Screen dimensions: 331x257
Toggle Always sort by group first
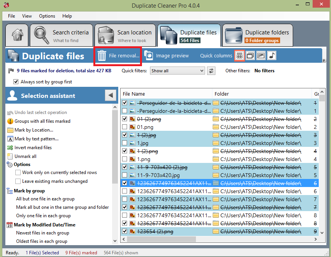pos(16,81)
